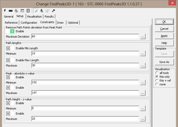Click the running figure toolbar icon
This screenshot has width=178, height=127.
(x=42, y=11)
